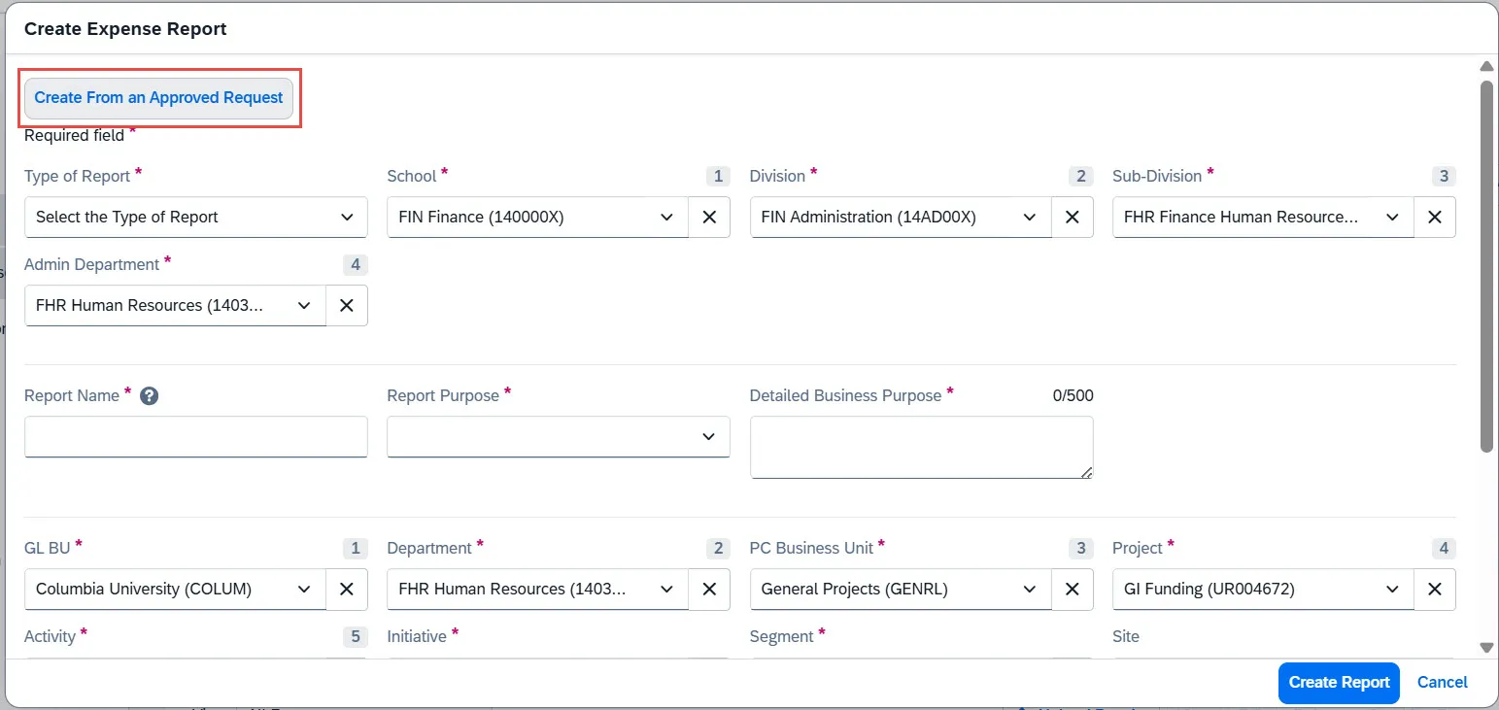Image resolution: width=1499 pixels, height=710 pixels.
Task: Click the Required field note
Action: pyautogui.click(x=74, y=136)
